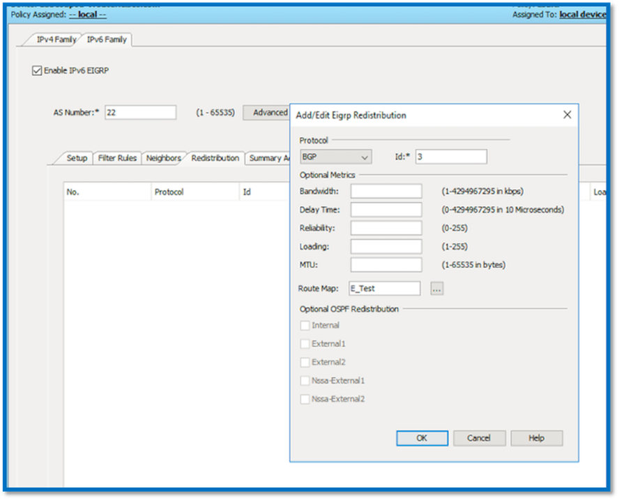The width and height of the screenshot is (619, 500).
Task: Focus the Loading input field
Action: click(386, 247)
